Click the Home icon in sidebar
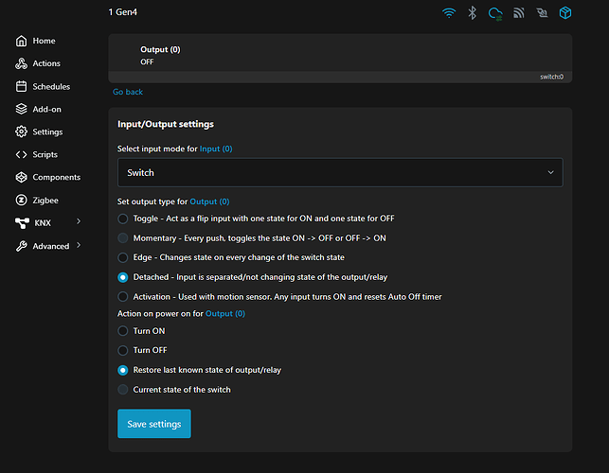609x473 pixels. click(x=22, y=41)
